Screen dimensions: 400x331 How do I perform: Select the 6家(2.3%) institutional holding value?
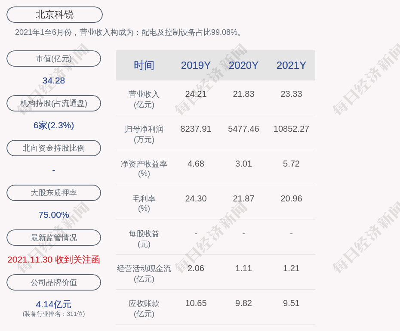[x=54, y=125]
